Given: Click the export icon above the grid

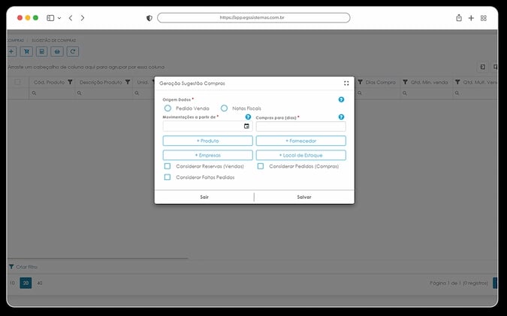Looking at the screenshot, I should [482, 67].
